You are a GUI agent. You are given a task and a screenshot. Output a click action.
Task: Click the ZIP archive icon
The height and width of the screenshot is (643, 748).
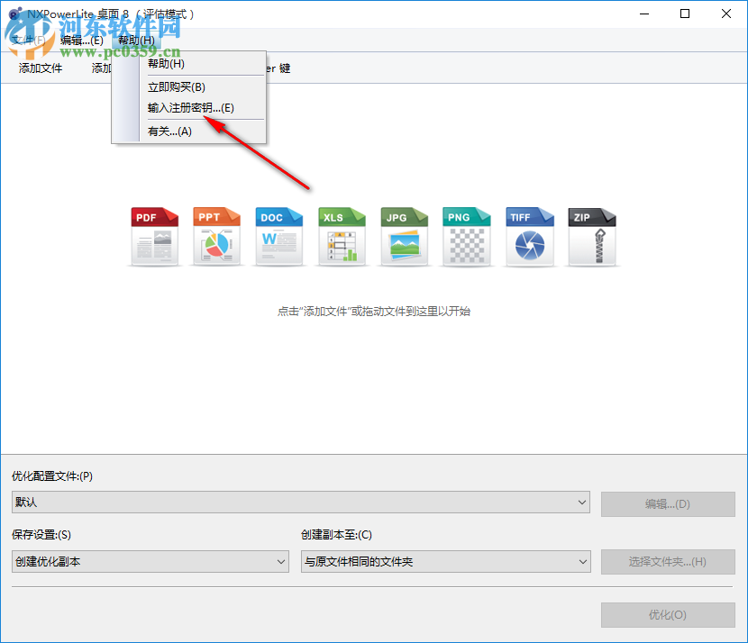click(x=591, y=236)
